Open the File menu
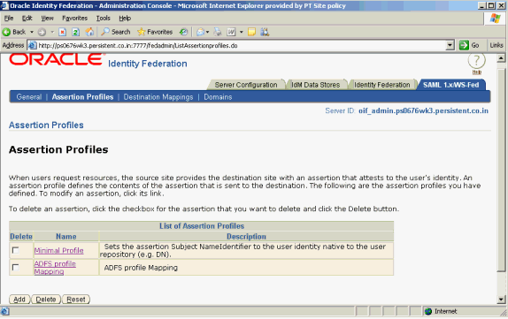508x319 pixels. coord(9,19)
